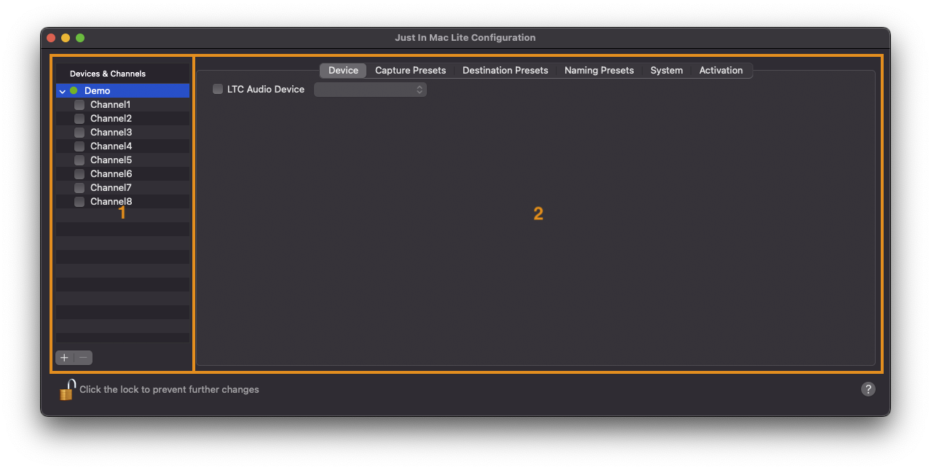This screenshot has height=470, width=931.
Task: Select Channel5 text in the list
Action: 111,160
